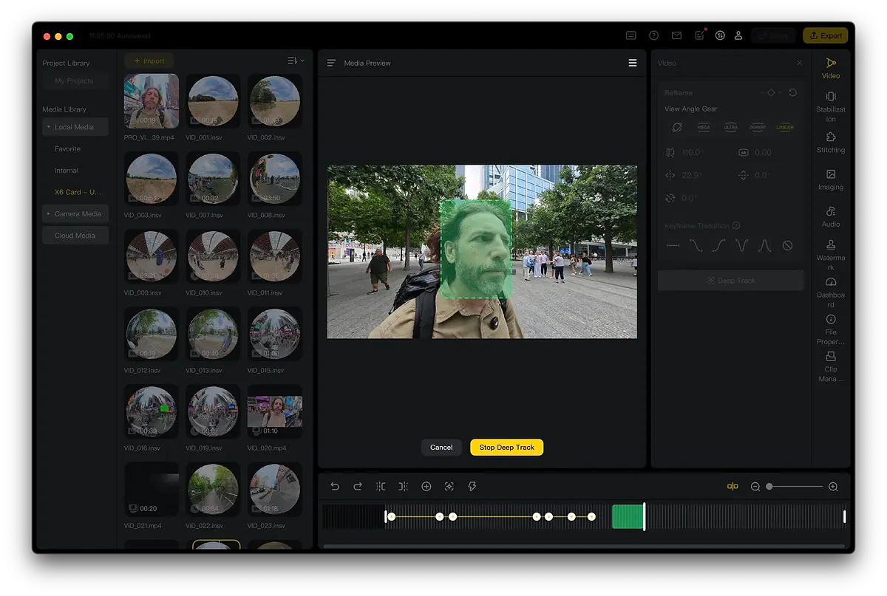887x596 pixels.
Task: Click the deep track icon in timeline toolbar
Action: coord(449,486)
